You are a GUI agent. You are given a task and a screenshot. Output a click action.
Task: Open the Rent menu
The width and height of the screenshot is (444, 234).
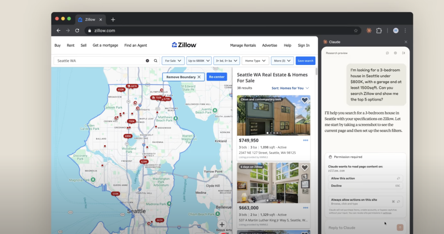tap(71, 45)
